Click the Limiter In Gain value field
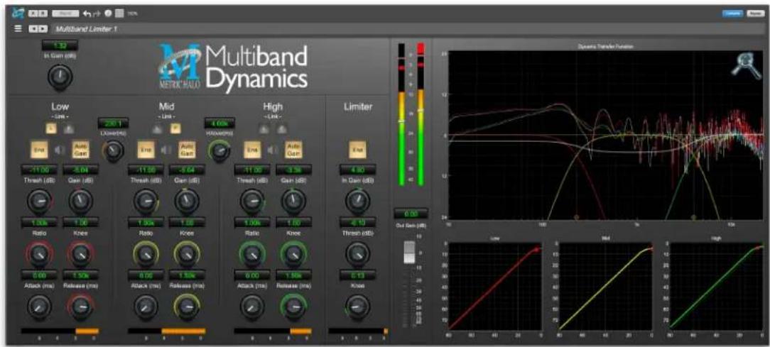The height and width of the screenshot is (347, 770). point(357,170)
